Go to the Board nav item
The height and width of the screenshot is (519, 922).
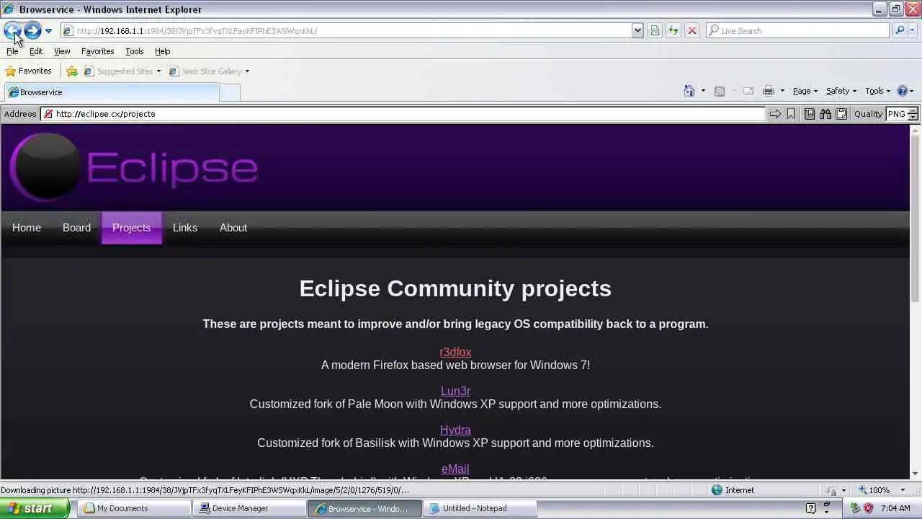[76, 228]
